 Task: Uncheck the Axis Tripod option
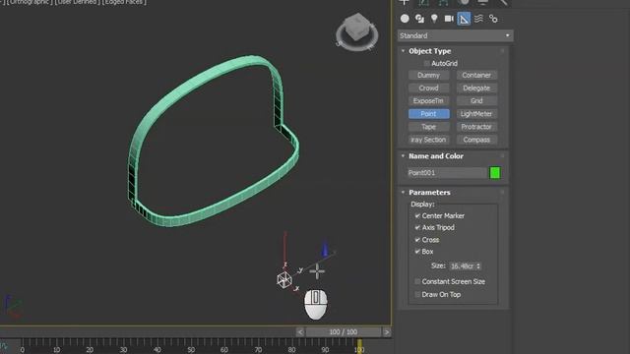click(417, 227)
